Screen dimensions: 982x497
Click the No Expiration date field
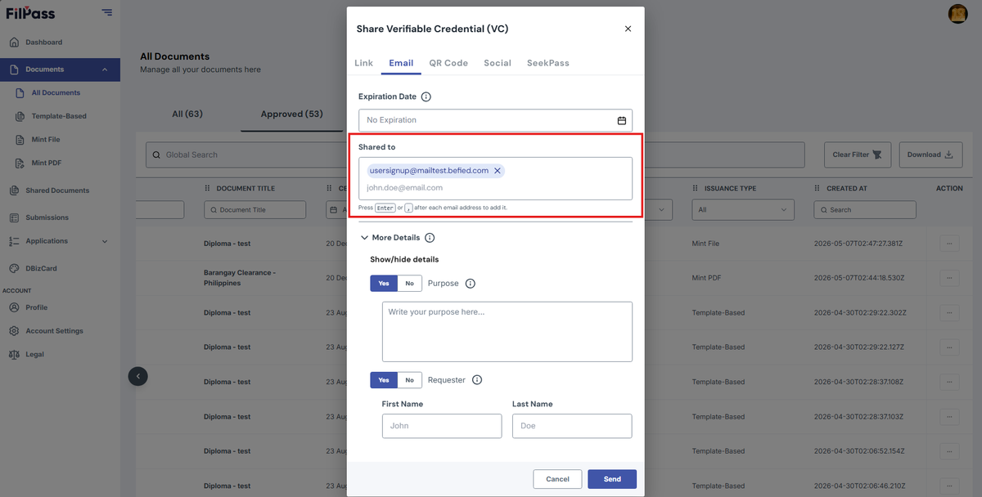point(495,120)
